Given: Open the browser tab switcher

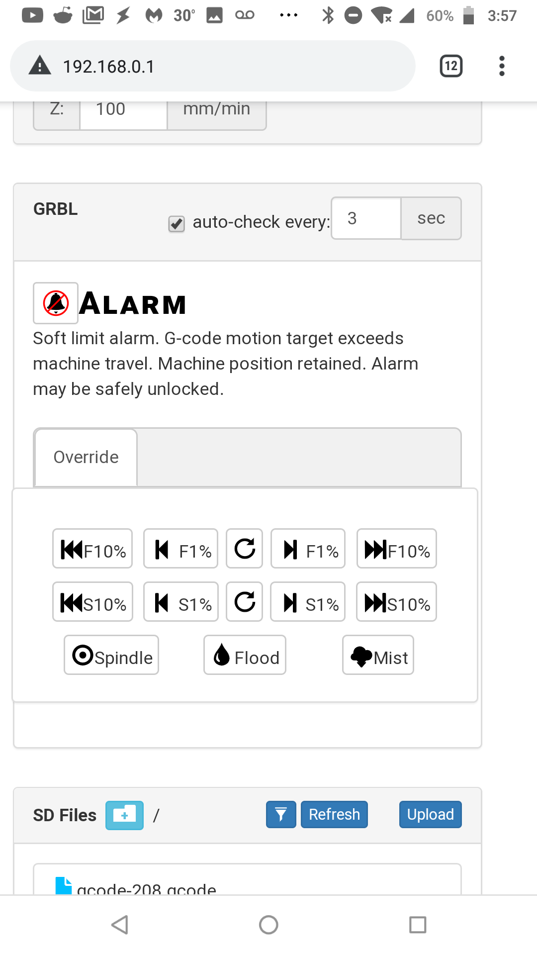Looking at the screenshot, I should click(450, 65).
